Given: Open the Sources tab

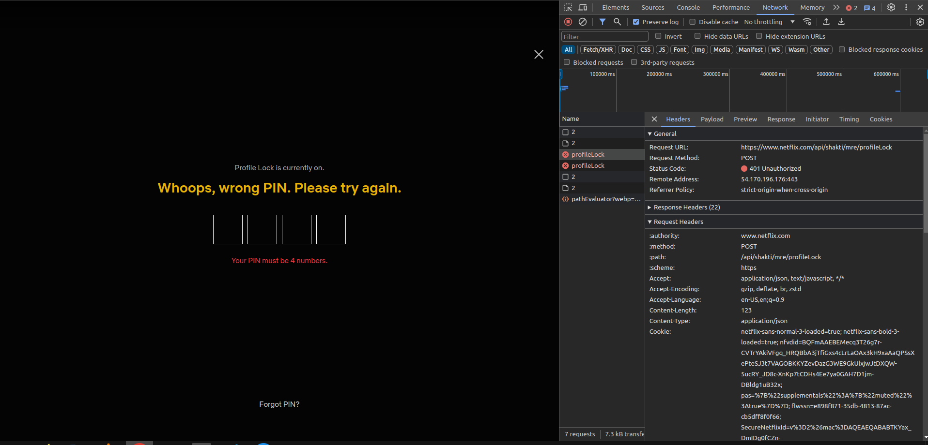Looking at the screenshot, I should coord(653,7).
